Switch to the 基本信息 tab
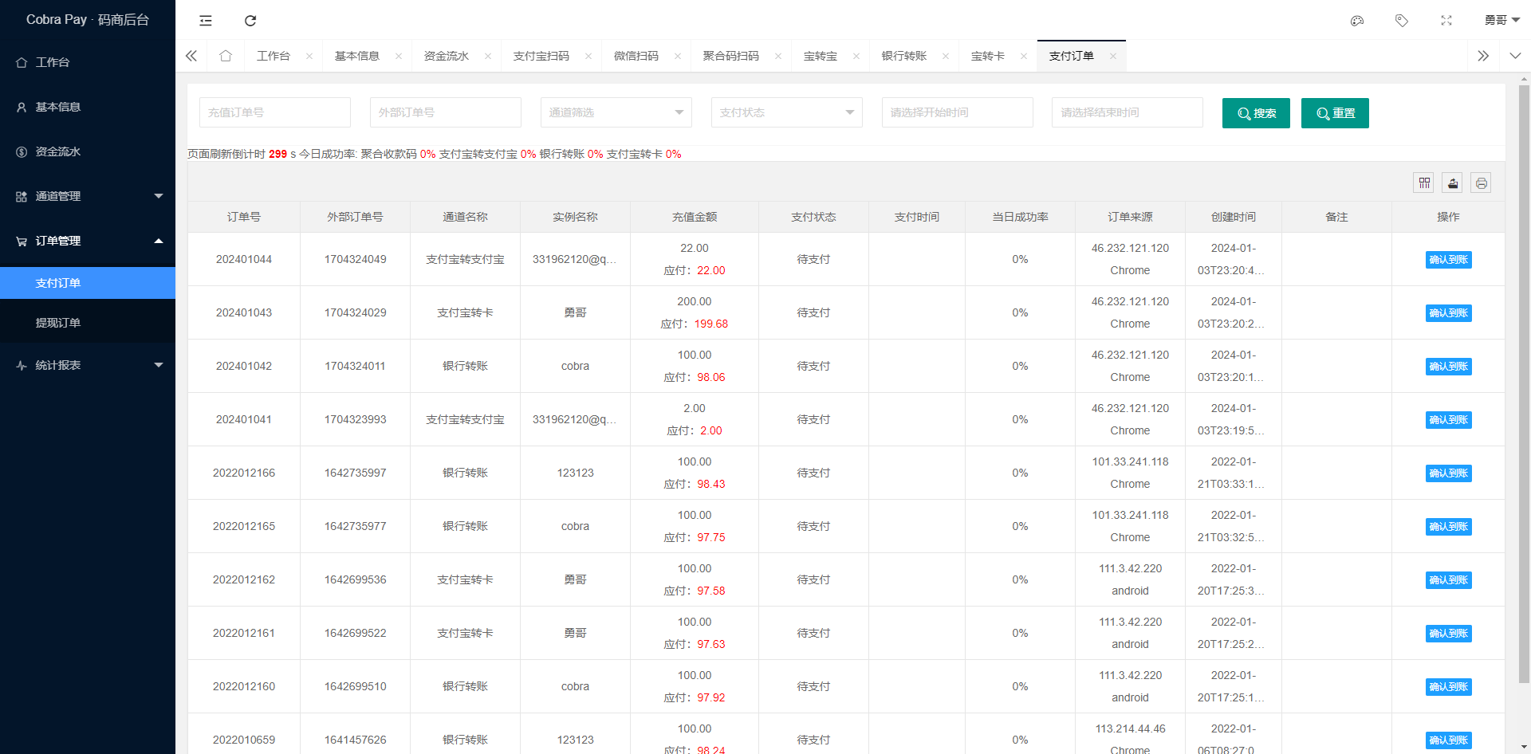 357,56
